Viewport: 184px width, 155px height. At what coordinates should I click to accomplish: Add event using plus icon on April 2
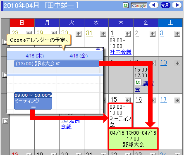pyautogui.click(x=153, y=34)
